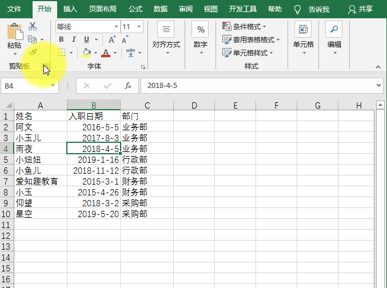Open the 文件 file tab
The height and width of the screenshot is (288, 387).
point(14,9)
